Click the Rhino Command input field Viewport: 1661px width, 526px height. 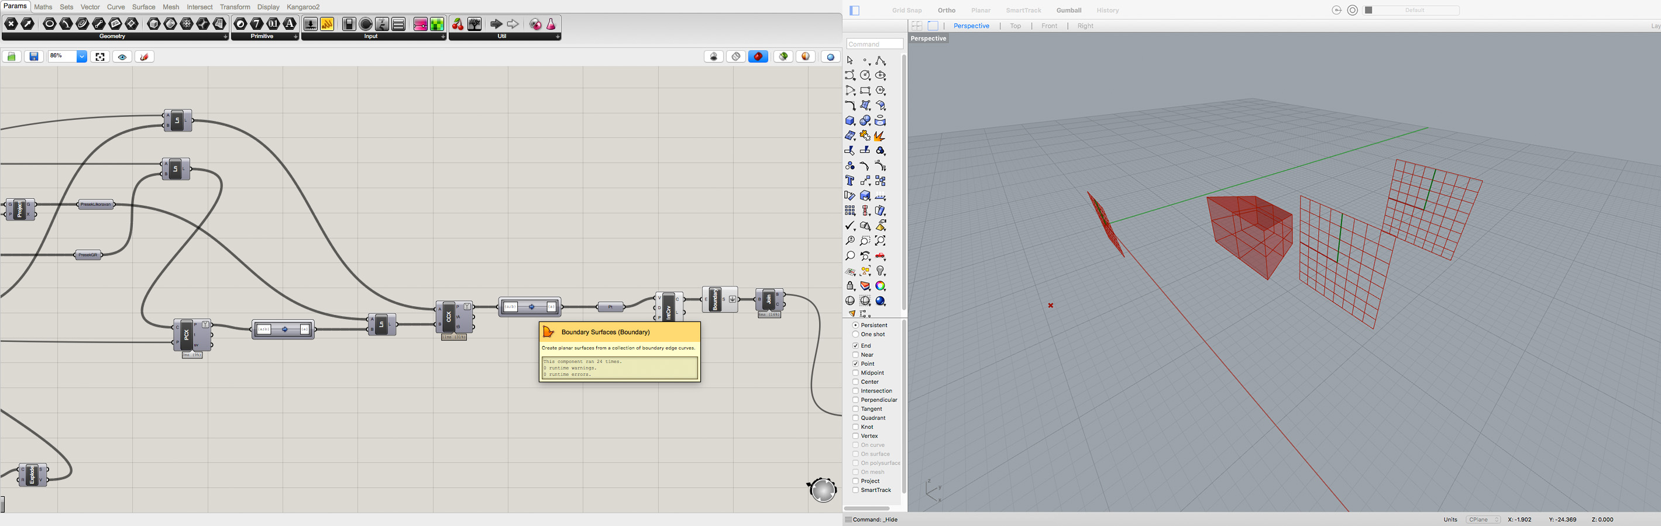(874, 44)
